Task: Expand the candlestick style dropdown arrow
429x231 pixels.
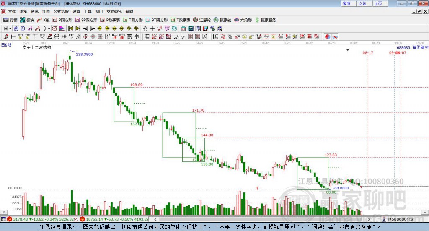Action: pyautogui.click(x=49, y=29)
